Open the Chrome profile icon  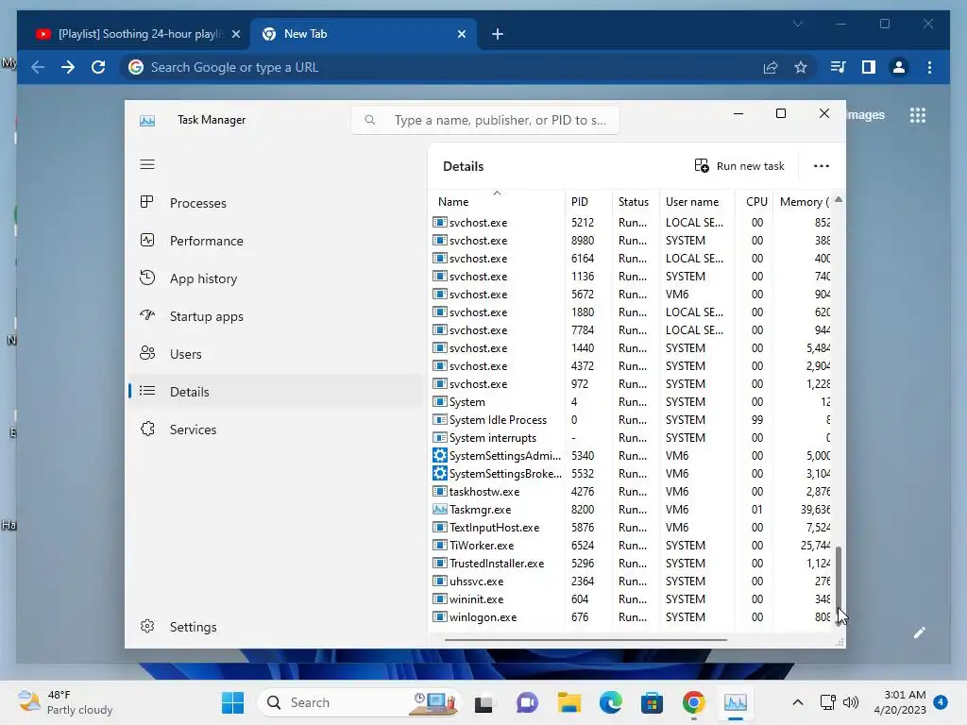tap(899, 67)
